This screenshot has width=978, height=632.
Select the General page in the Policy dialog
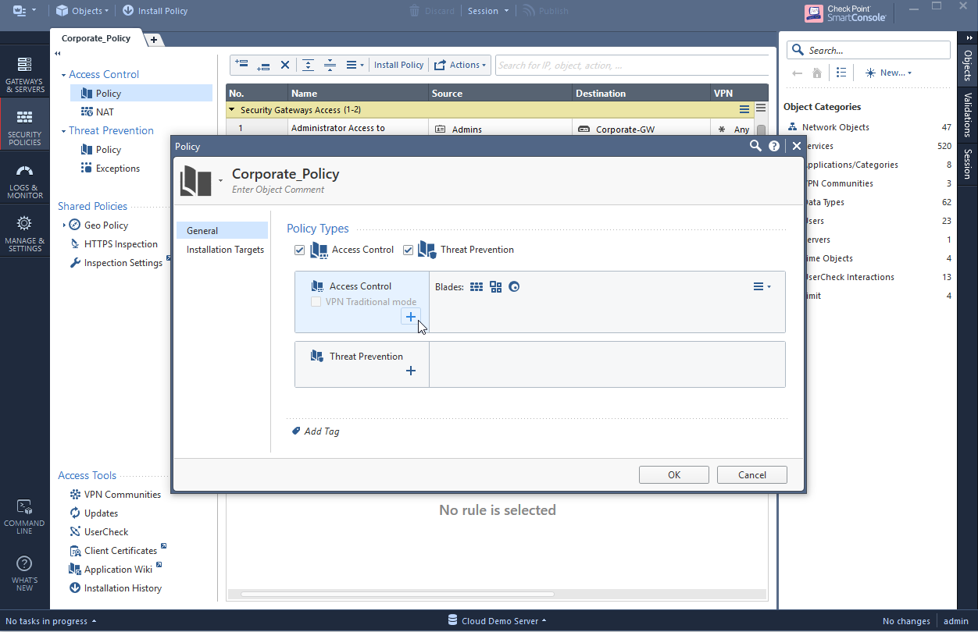222,231
